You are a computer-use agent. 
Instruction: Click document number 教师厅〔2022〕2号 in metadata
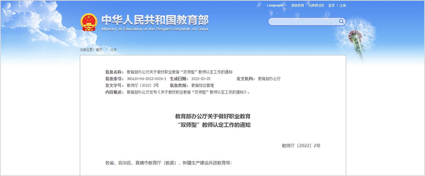click(x=143, y=86)
